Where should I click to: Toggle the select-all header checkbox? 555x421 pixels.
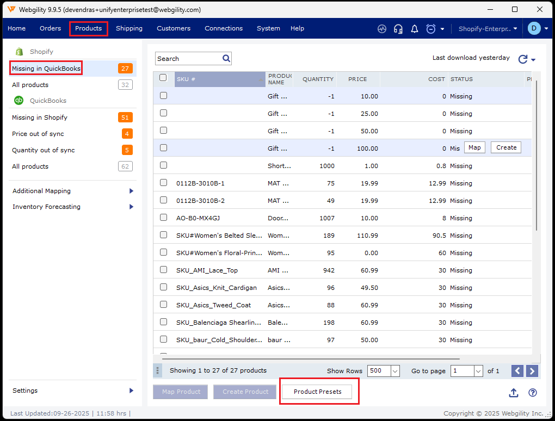[x=163, y=78]
